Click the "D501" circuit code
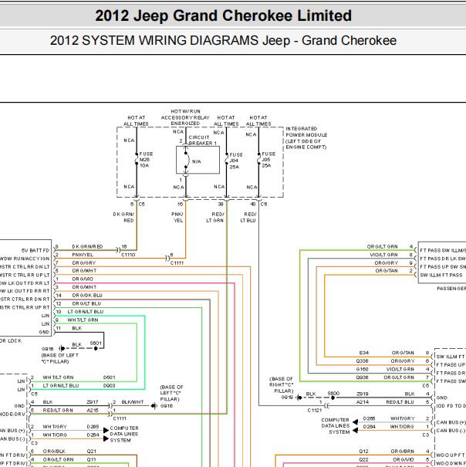Image resolution: width=466 pixels, height=467 pixels. pos(109,377)
